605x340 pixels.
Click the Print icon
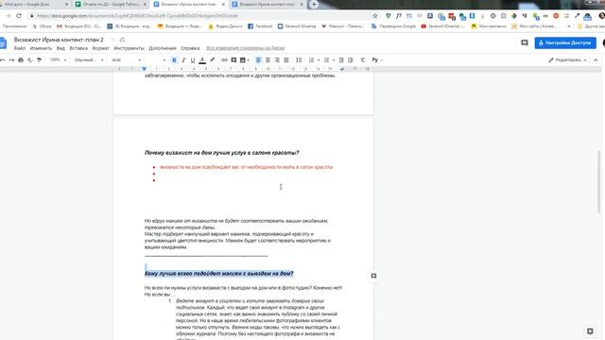[x=21, y=60]
